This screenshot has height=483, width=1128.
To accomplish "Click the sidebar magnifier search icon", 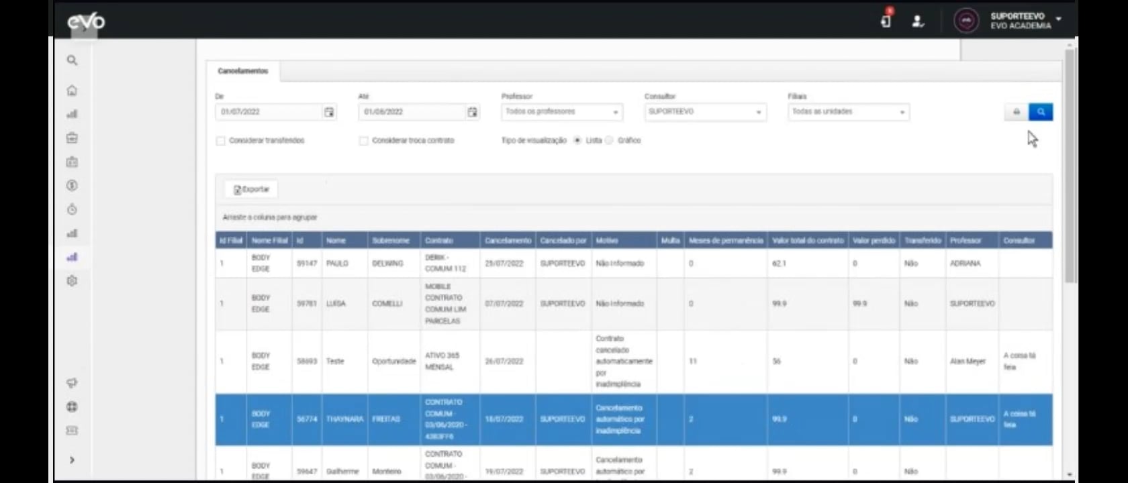I will coord(72,60).
